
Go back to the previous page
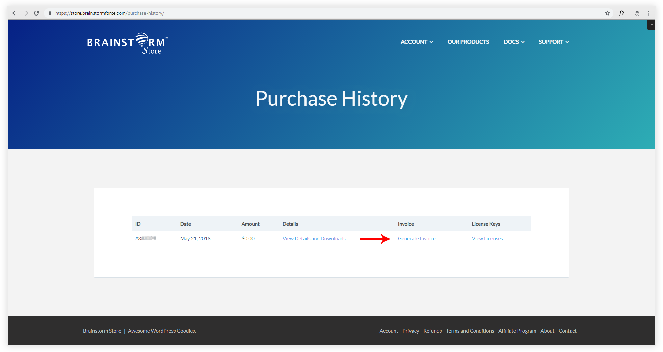[x=15, y=13]
